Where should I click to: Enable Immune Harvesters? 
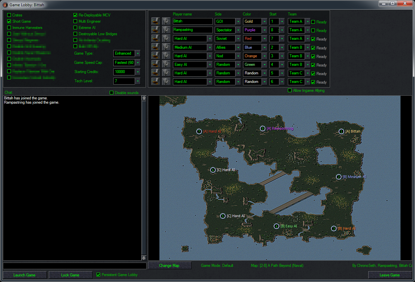[x=9, y=28]
